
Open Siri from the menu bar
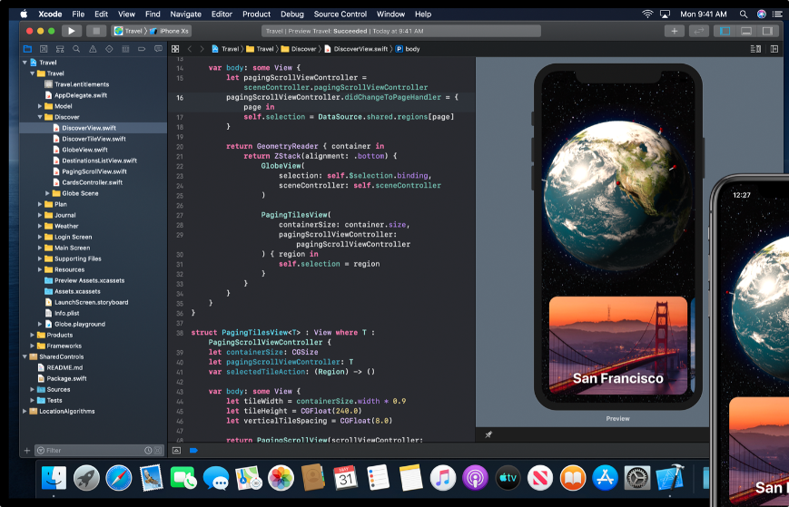click(762, 15)
